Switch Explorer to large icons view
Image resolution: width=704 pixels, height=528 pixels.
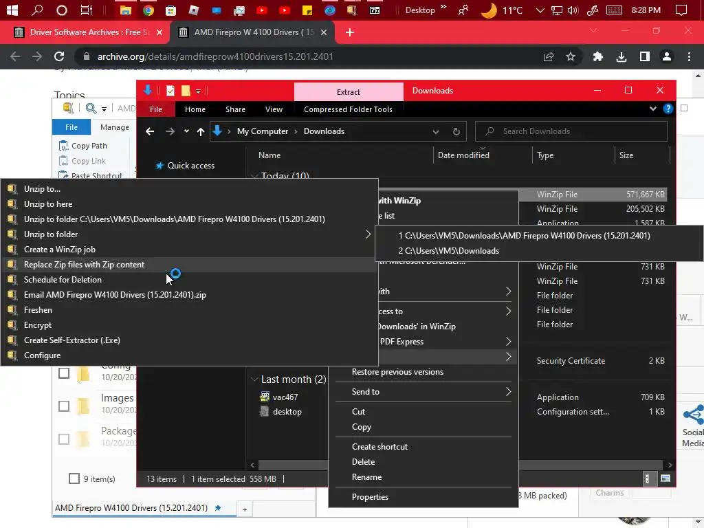point(665,478)
